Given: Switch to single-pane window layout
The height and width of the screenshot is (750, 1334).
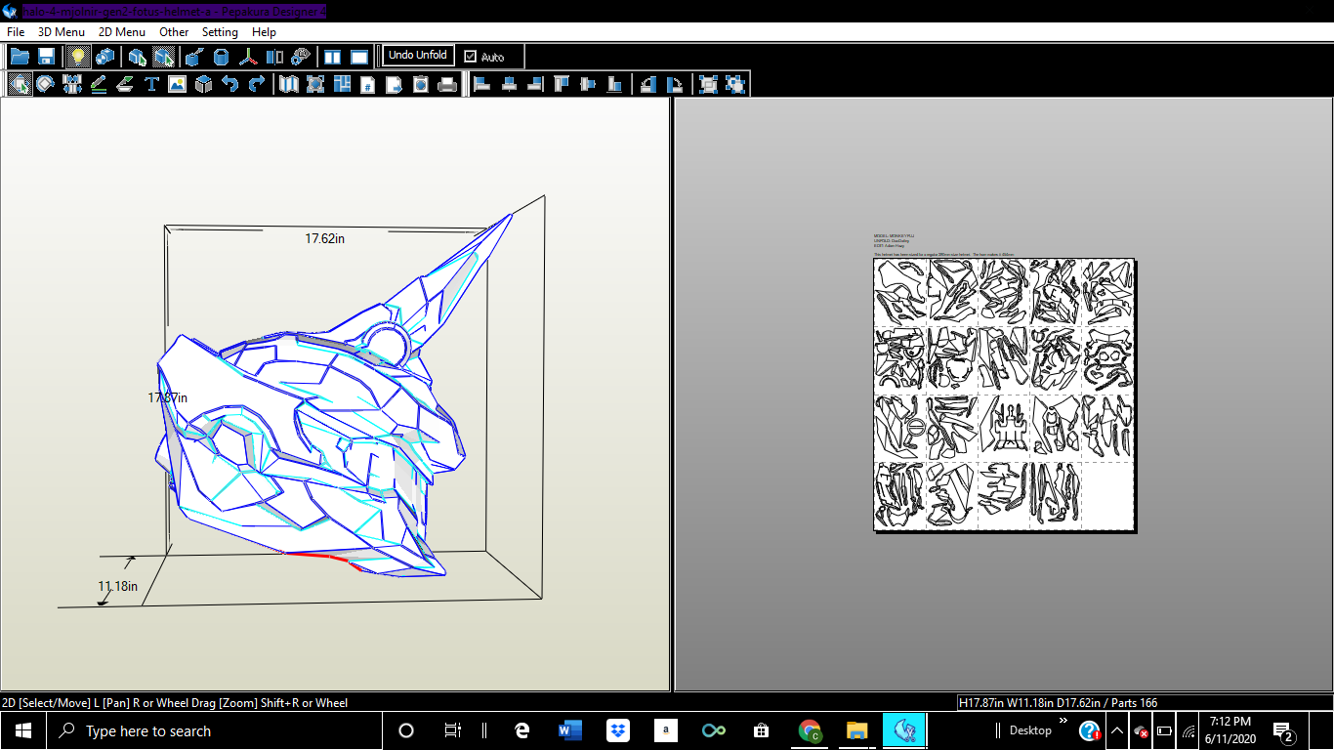Looking at the screenshot, I should [x=359, y=57].
